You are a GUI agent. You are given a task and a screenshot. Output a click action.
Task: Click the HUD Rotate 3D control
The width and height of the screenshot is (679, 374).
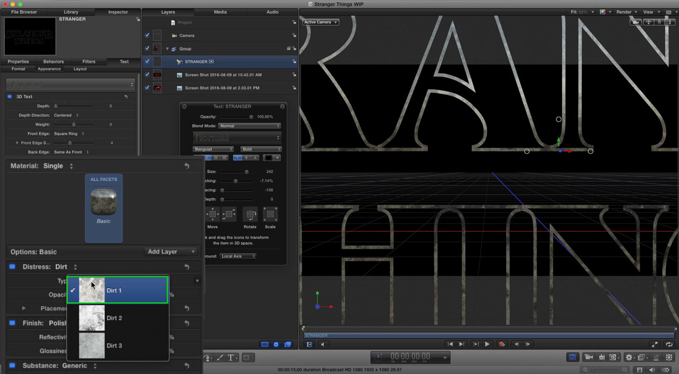click(250, 214)
